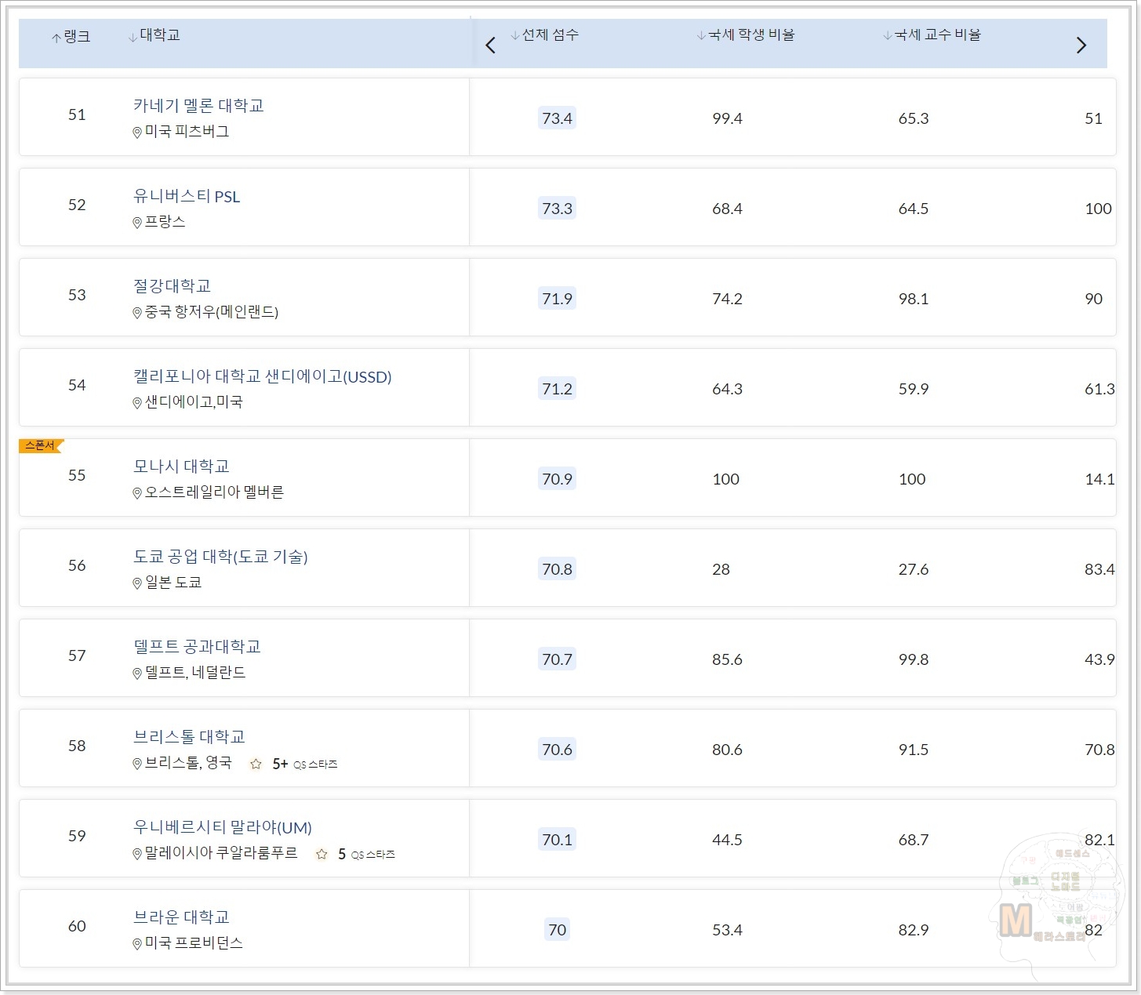
Task: Select overall score 73.4
Action: point(557,118)
